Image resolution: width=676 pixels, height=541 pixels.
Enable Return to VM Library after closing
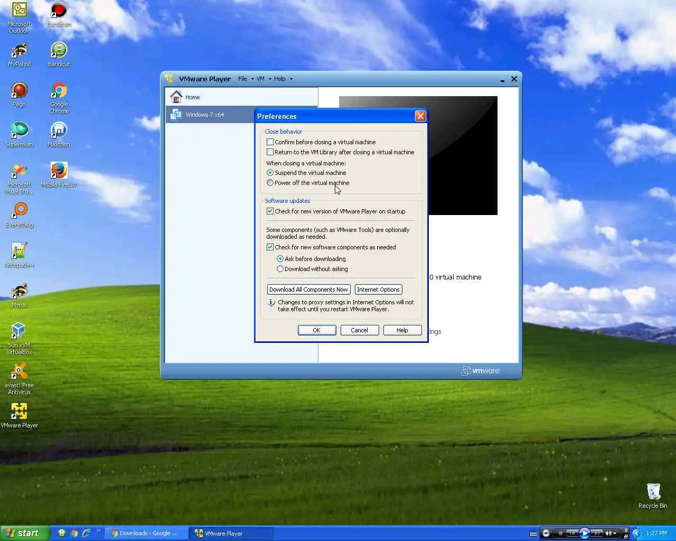(270, 152)
